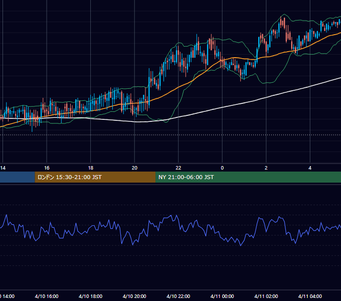341x301 pixels.
Task: Click the hour label 2 on the time axis
Action: tap(266, 168)
